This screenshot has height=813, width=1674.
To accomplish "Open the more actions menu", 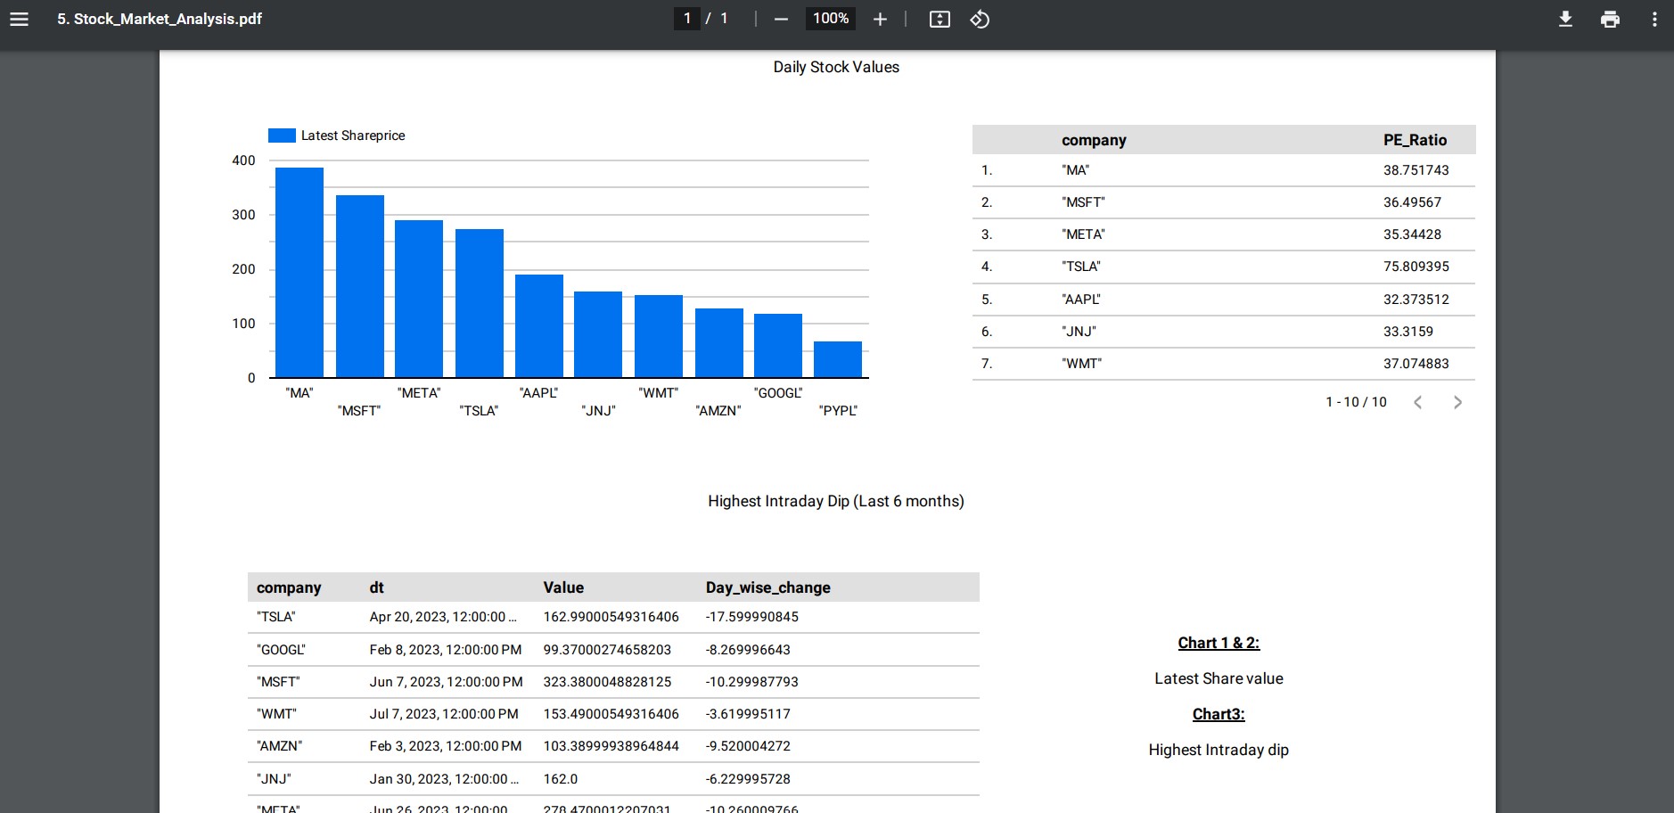I will click(x=1654, y=19).
